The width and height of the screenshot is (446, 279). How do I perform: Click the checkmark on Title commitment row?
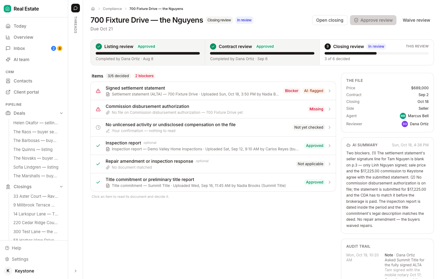tap(98, 182)
